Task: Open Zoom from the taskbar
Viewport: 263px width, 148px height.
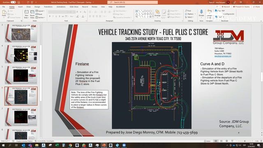Action: [x=124, y=145]
